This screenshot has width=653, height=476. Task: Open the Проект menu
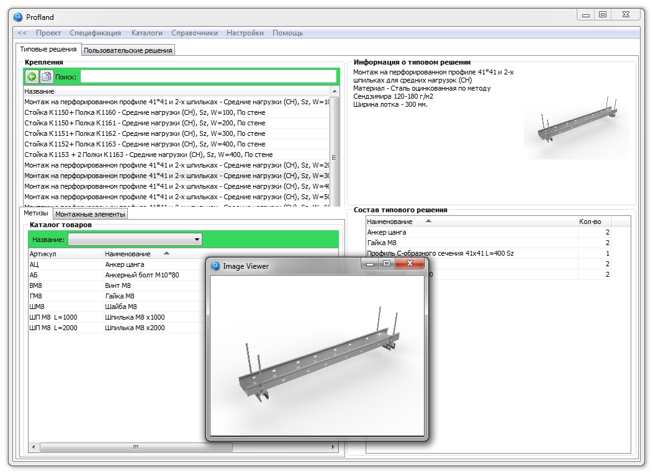pyautogui.click(x=48, y=33)
